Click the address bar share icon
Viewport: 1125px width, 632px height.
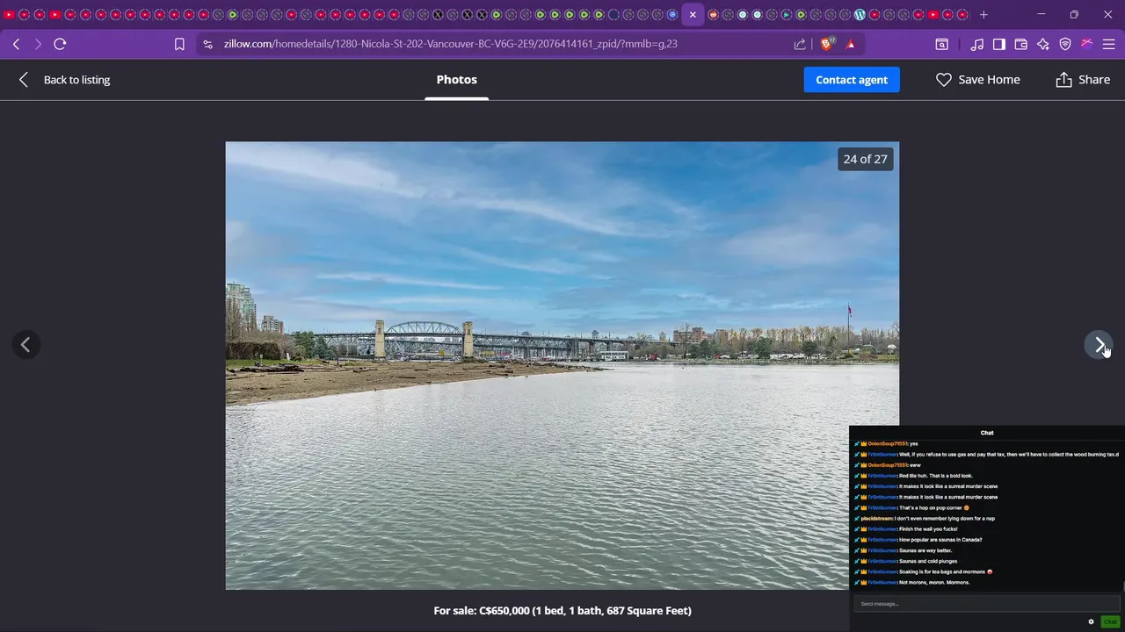[x=800, y=44]
